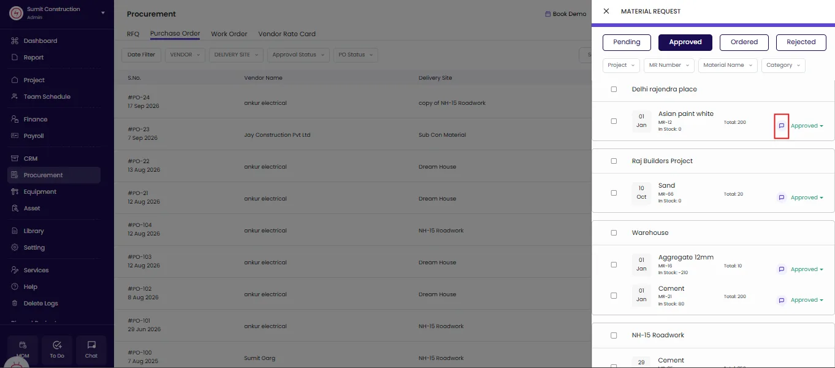
Task: Open the Material Name filter dropdown
Action: click(x=728, y=65)
